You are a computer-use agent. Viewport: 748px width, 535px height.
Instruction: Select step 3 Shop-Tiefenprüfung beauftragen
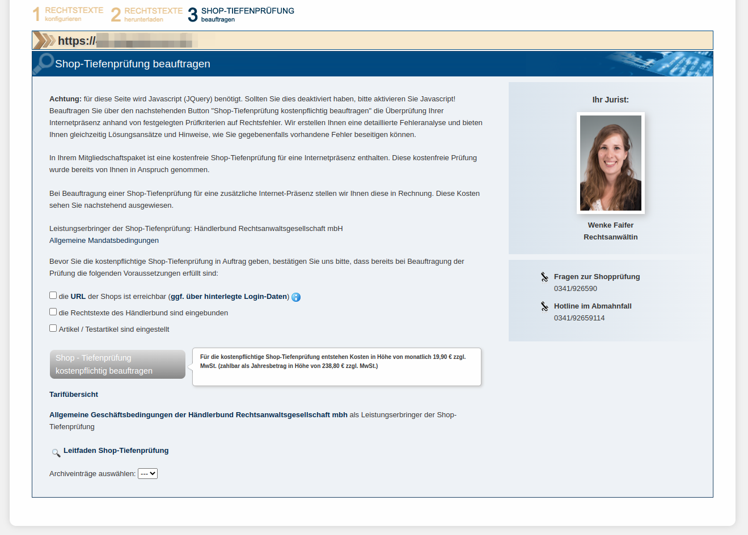click(x=242, y=14)
